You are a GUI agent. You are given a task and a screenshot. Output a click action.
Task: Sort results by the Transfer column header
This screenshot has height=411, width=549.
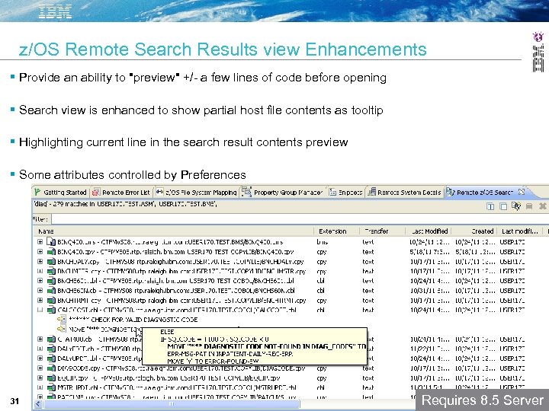click(x=382, y=231)
